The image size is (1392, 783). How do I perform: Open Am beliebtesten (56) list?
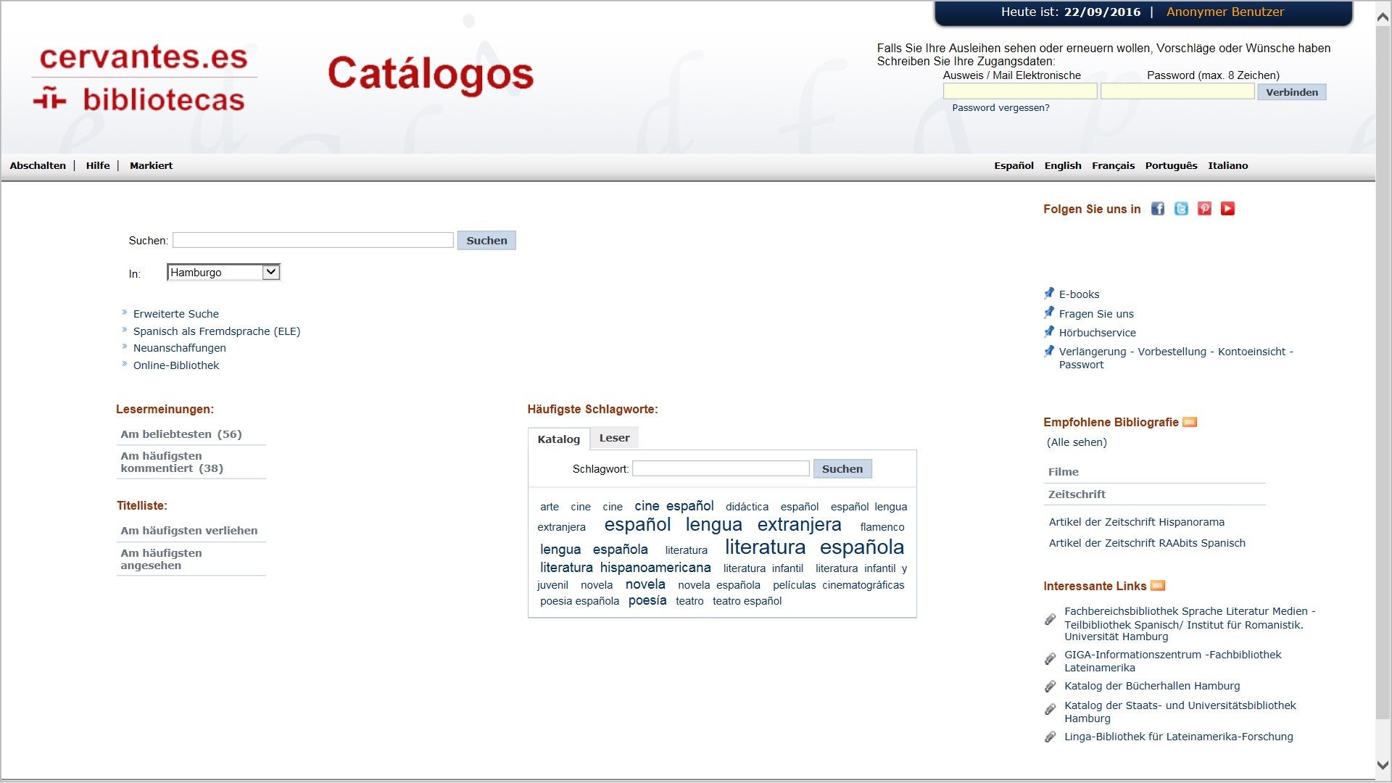point(181,434)
